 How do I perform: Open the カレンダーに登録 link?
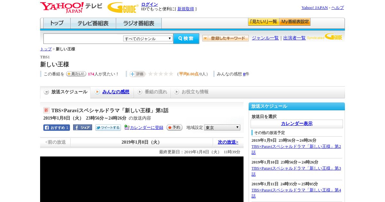(146, 128)
